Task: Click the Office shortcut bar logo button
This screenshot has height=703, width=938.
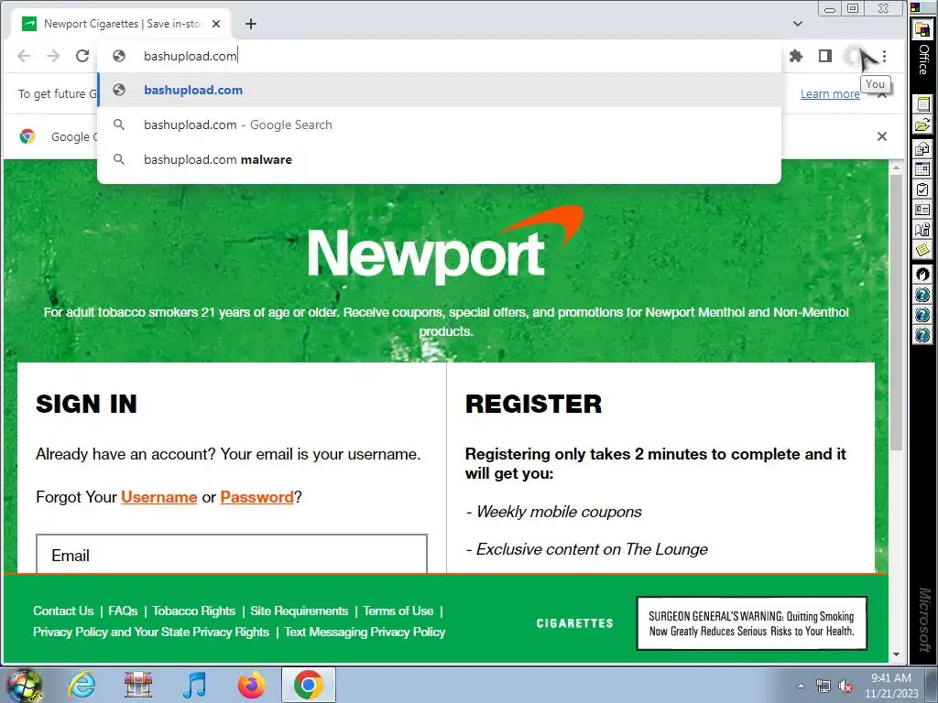Action: click(923, 28)
